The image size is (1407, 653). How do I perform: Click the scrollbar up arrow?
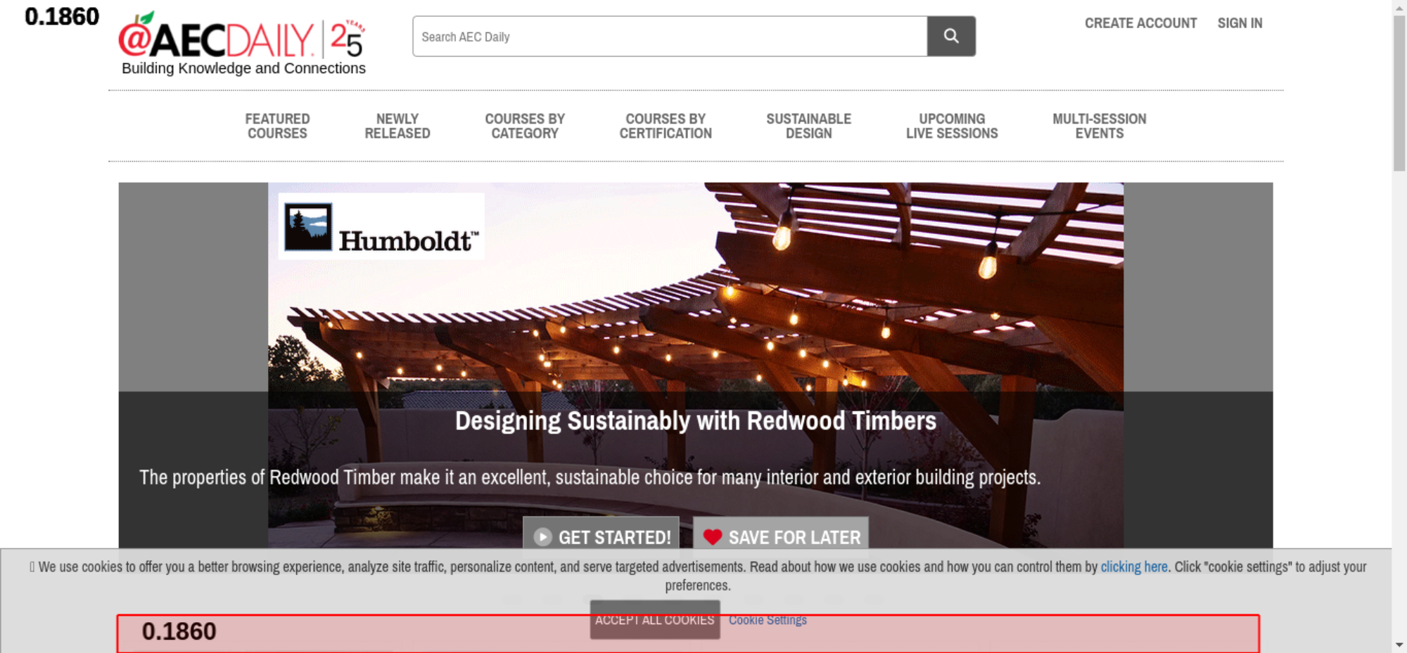pyautogui.click(x=1399, y=6)
